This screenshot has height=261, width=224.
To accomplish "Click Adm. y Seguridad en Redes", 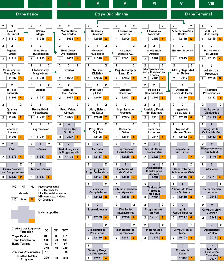I will pyautogui.click(x=183, y=72).
